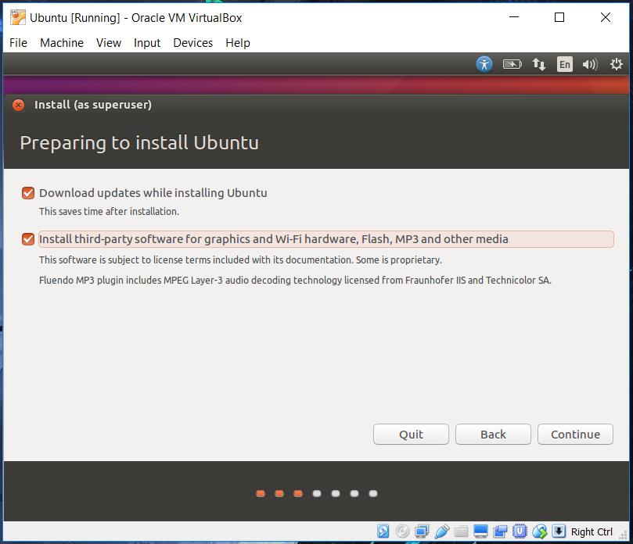Image resolution: width=633 pixels, height=544 pixels.
Task: Click the license terms notice text
Action: (x=241, y=259)
